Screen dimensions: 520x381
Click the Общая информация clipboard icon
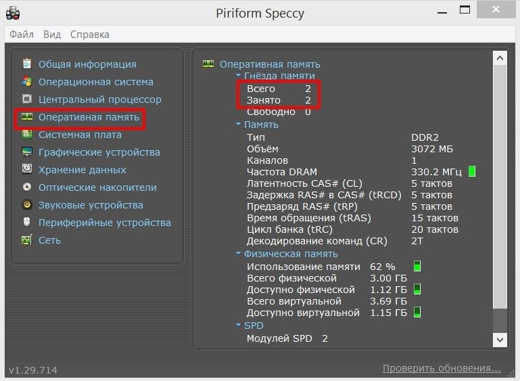(27, 64)
